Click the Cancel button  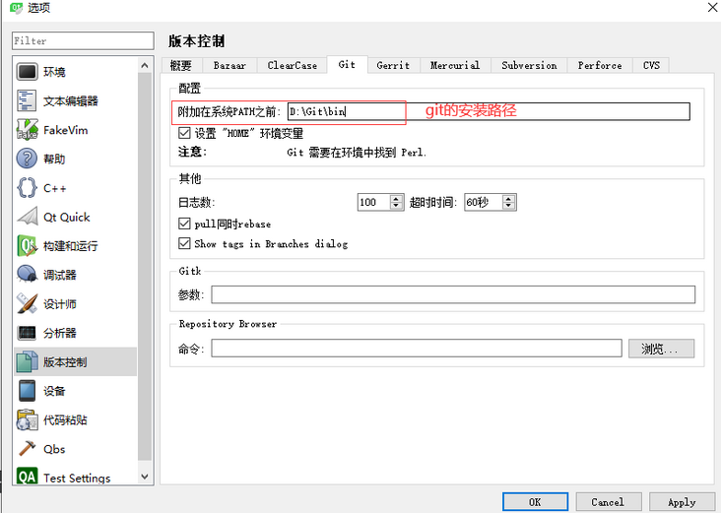[608, 502]
